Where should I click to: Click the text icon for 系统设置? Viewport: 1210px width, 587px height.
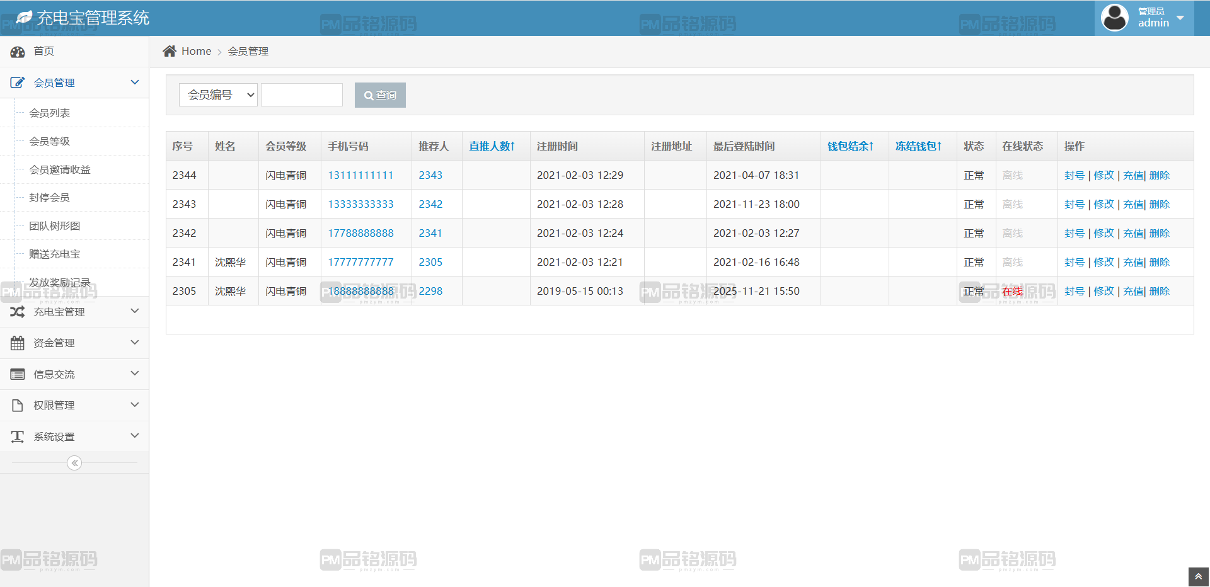18,436
